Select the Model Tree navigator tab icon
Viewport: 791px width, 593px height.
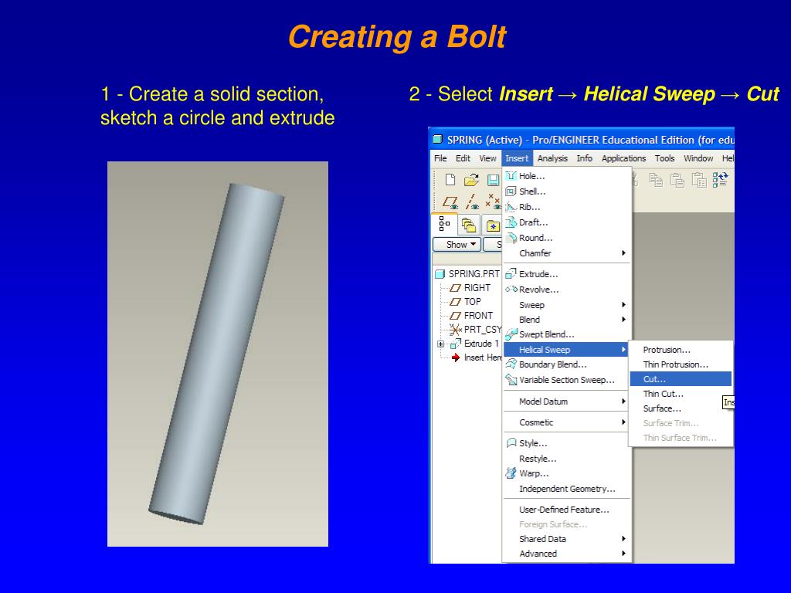pos(444,223)
